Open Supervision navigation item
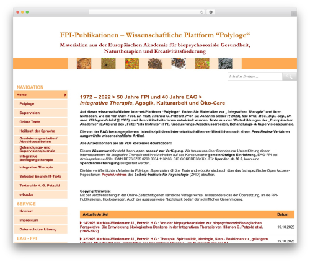This screenshot has width=310, height=262. (40, 113)
